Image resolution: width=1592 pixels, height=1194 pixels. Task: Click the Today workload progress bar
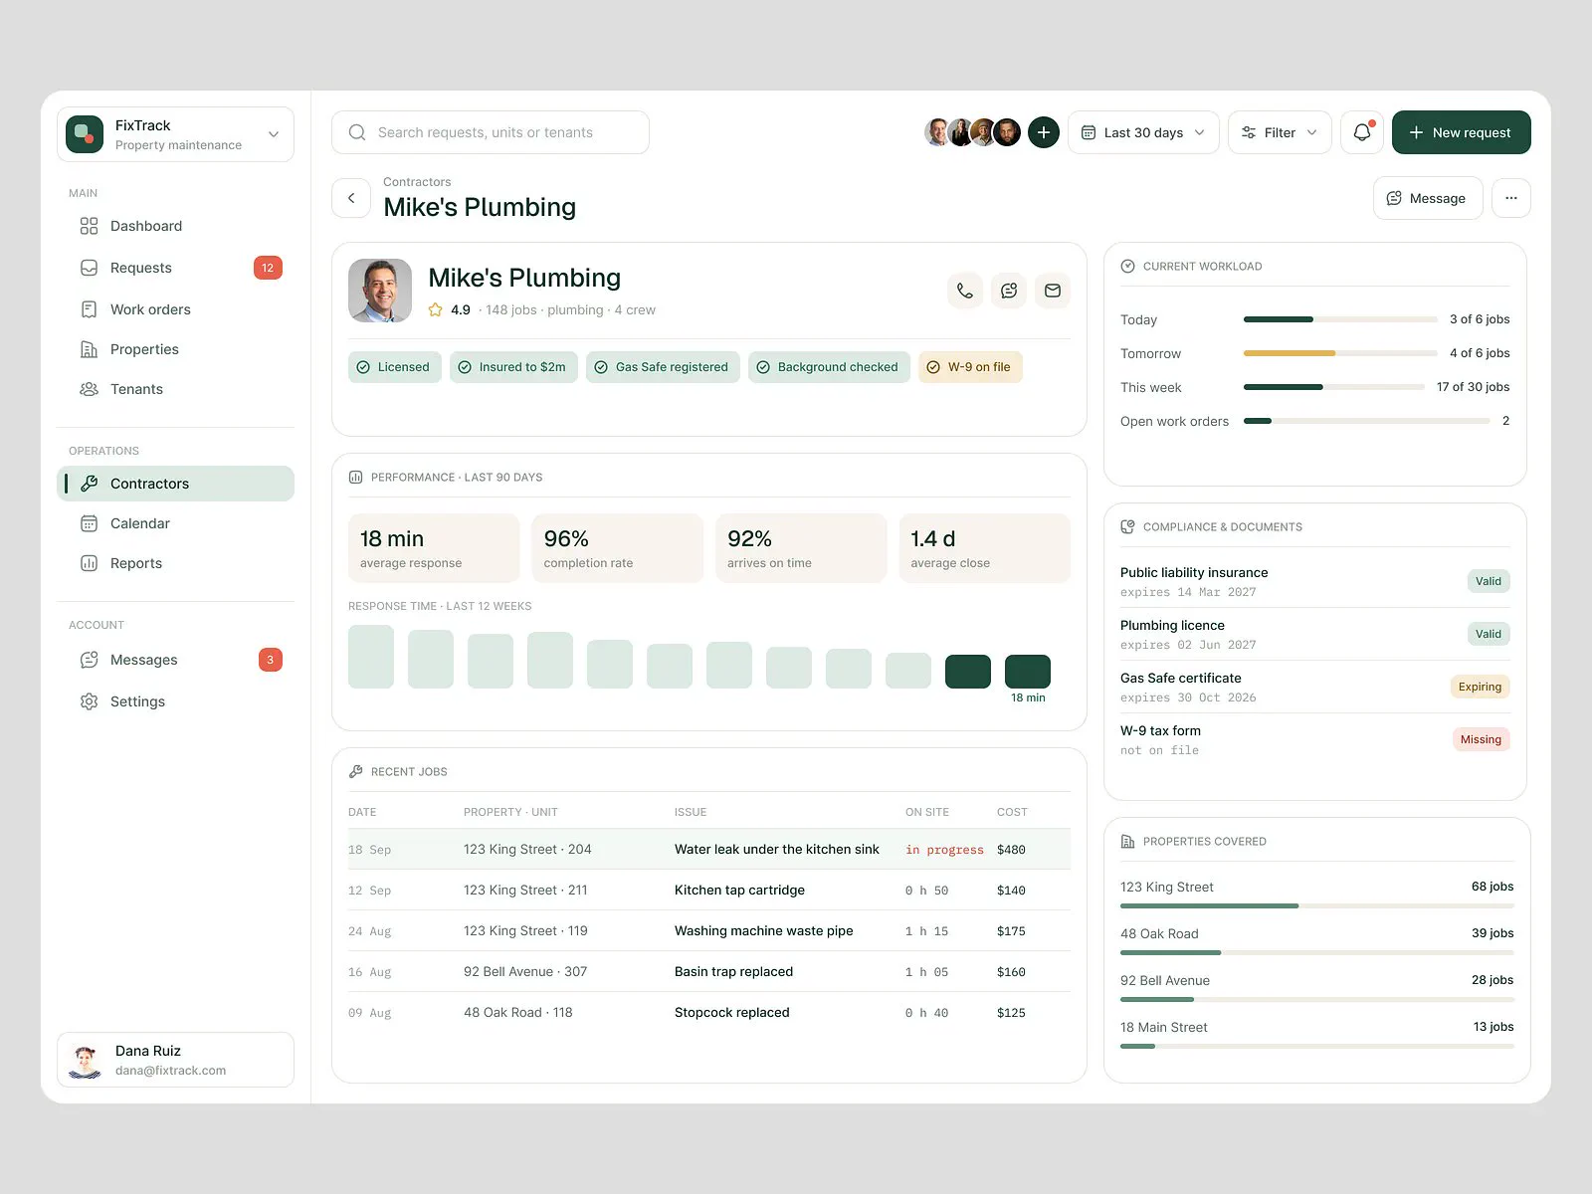(x=1340, y=319)
